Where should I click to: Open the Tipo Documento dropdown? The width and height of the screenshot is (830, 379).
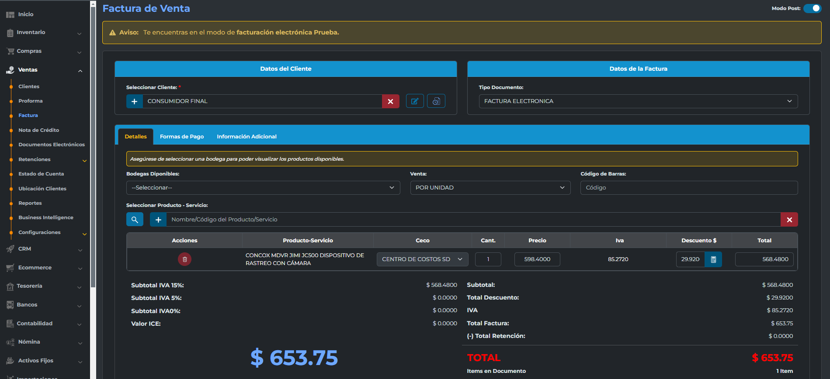tap(638, 101)
